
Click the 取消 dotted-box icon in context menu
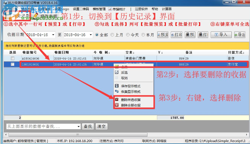(x=117, y=78)
